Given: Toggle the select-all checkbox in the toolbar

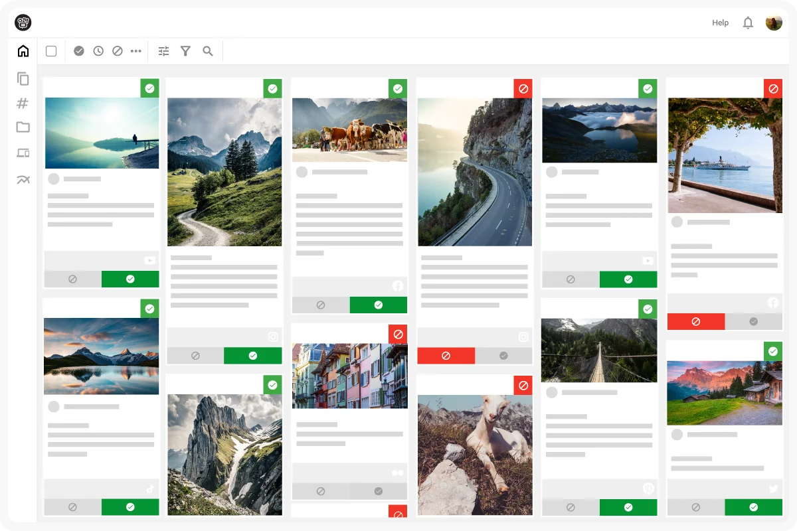Looking at the screenshot, I should (51, 51).
